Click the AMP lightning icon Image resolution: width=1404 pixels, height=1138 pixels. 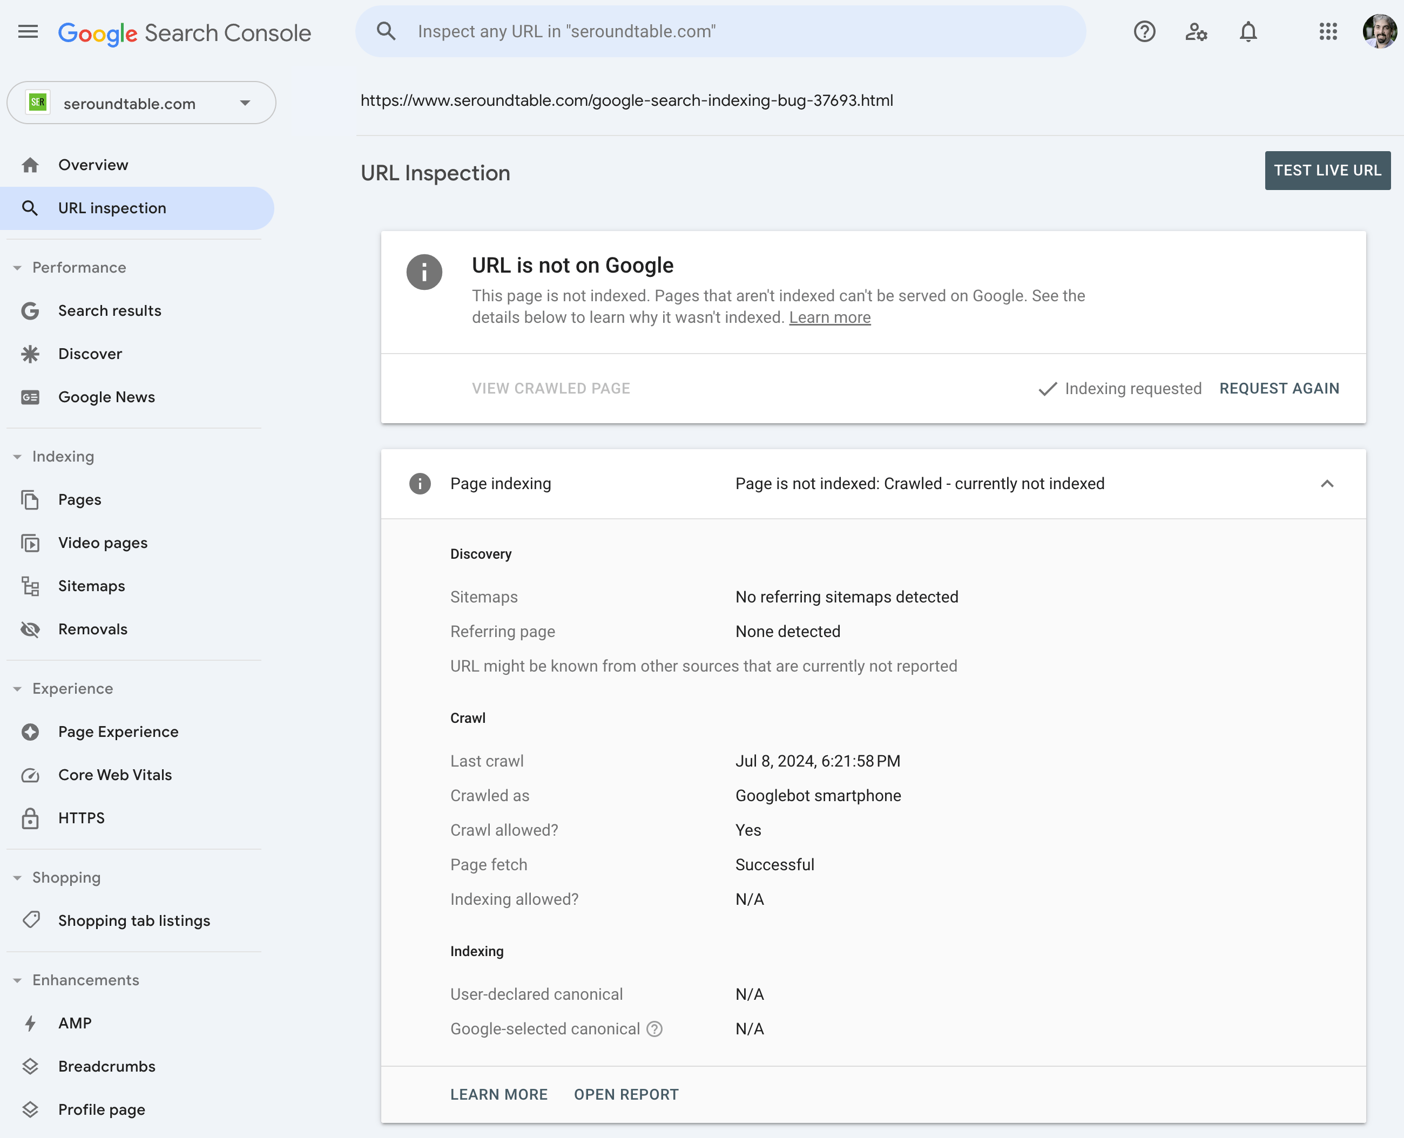(x=30, y=1024)
